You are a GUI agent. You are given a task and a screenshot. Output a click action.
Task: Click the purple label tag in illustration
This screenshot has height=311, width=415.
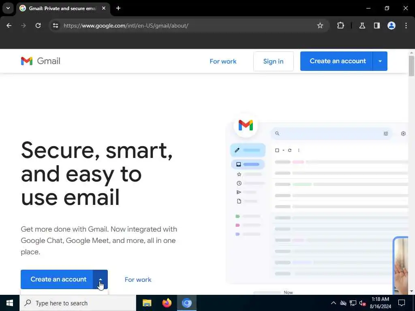(x=237, y=234)
